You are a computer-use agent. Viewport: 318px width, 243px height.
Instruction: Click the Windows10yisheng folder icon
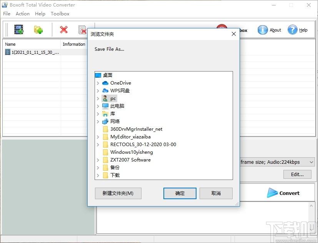click(x=105, y=152)
